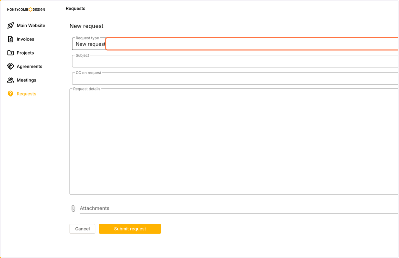Open Meetings from the sidebar
This screenshot has width=399, height=258.
click(x=27, y=80)
